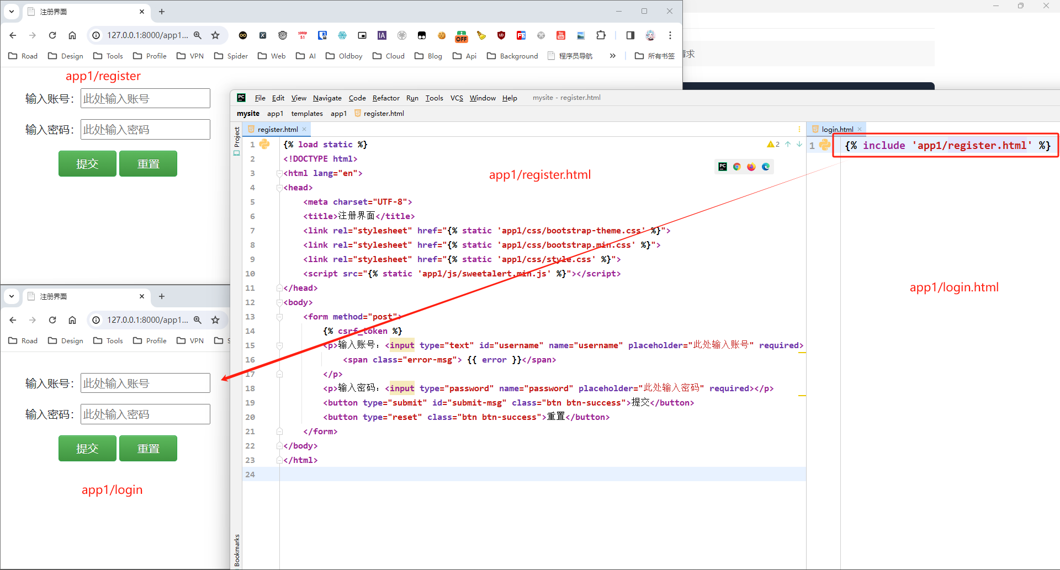
Task: Click username input in bottom login page
Action: [145, 383]
